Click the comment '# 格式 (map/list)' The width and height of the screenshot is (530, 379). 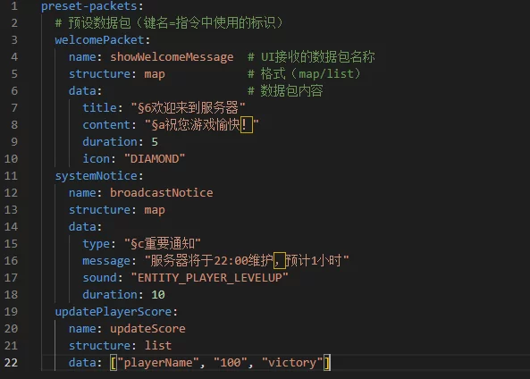click(x=304, y=73)
